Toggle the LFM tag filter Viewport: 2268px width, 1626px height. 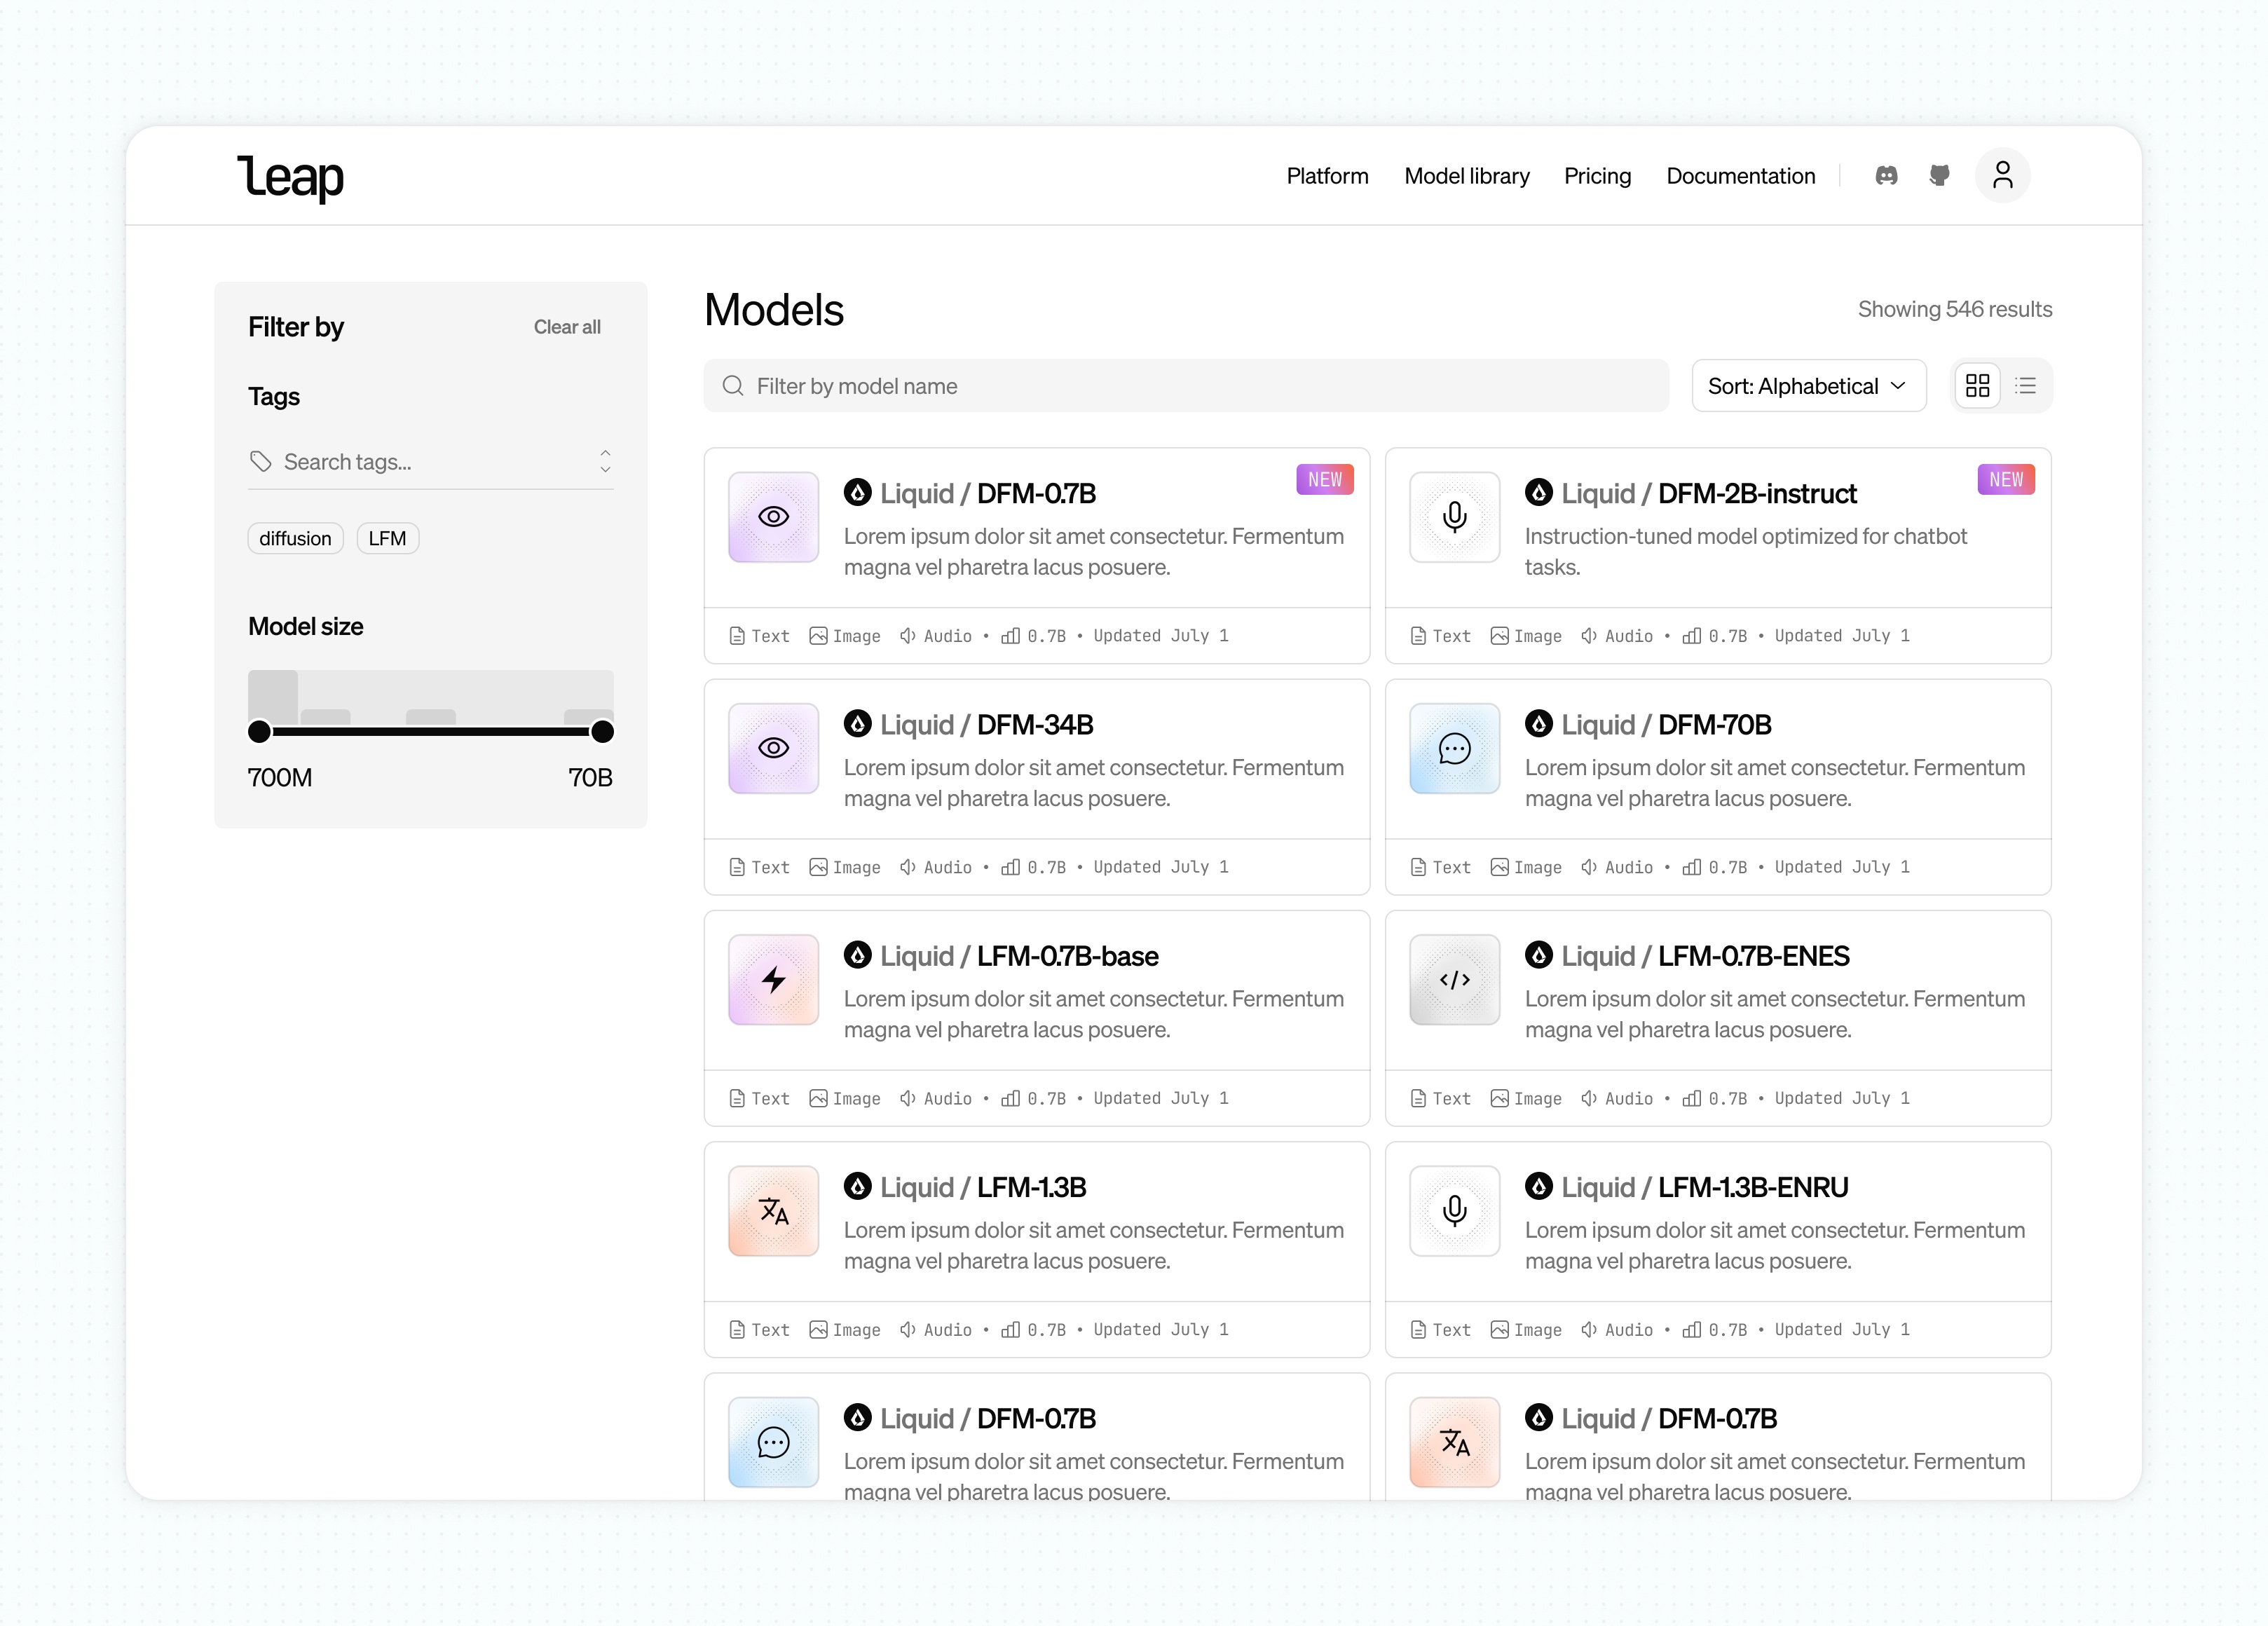point(387,538)
